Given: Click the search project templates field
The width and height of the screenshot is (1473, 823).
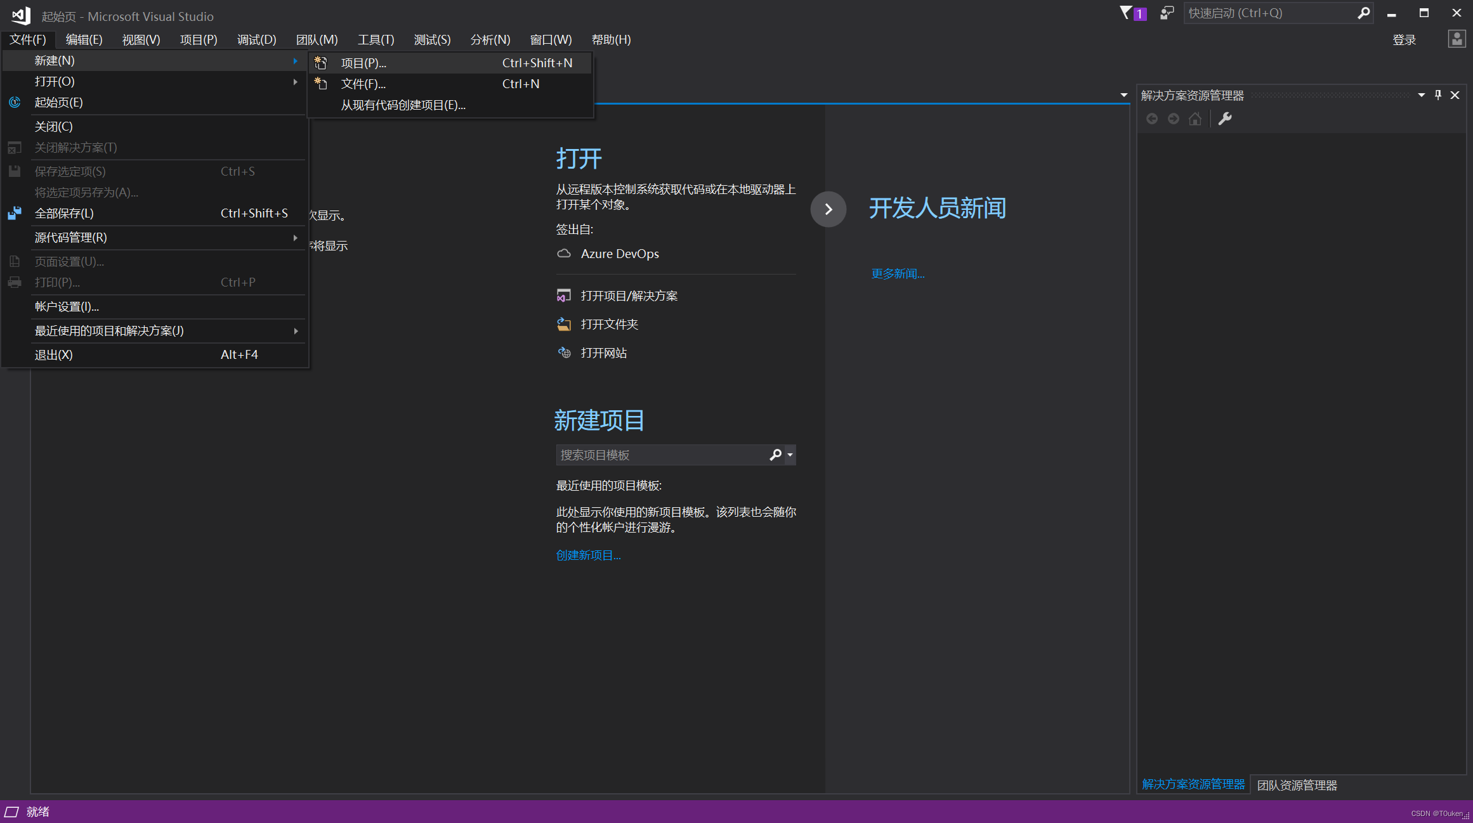Looking at the screenshot, I should pyautogui.click(x=661, y=455).
